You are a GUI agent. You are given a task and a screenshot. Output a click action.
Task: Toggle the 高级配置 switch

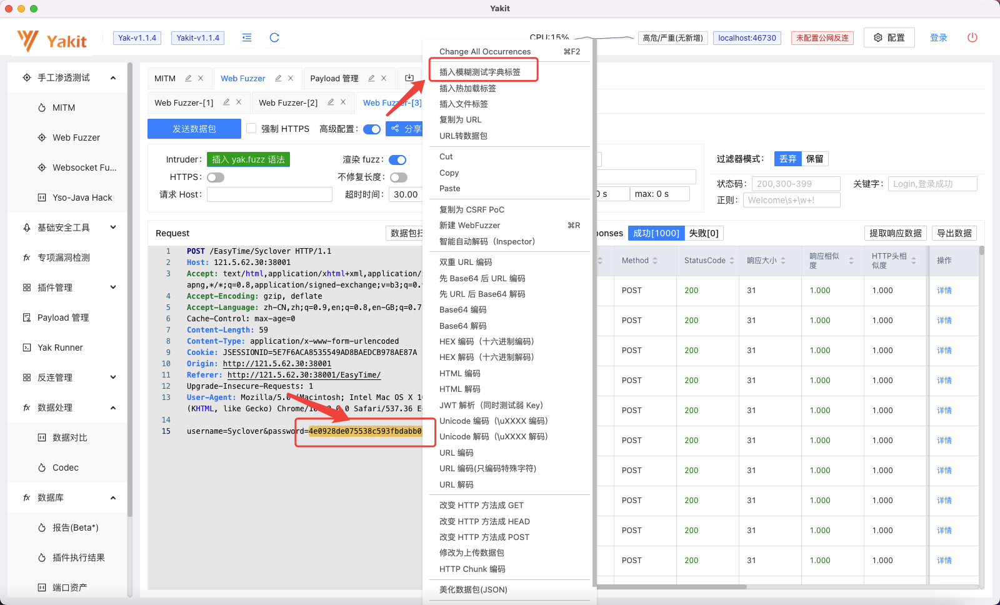372,129
